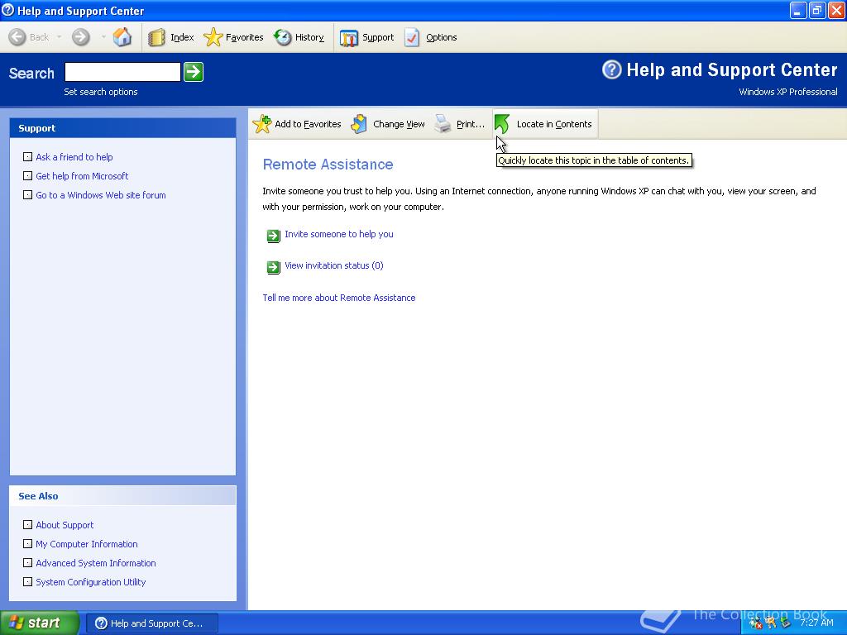Start search with green arrow button
The height and width of the screenshot is (635, 847).
click(194, 72)
